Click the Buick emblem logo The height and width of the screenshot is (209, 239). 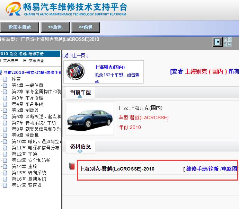point(76,71)
